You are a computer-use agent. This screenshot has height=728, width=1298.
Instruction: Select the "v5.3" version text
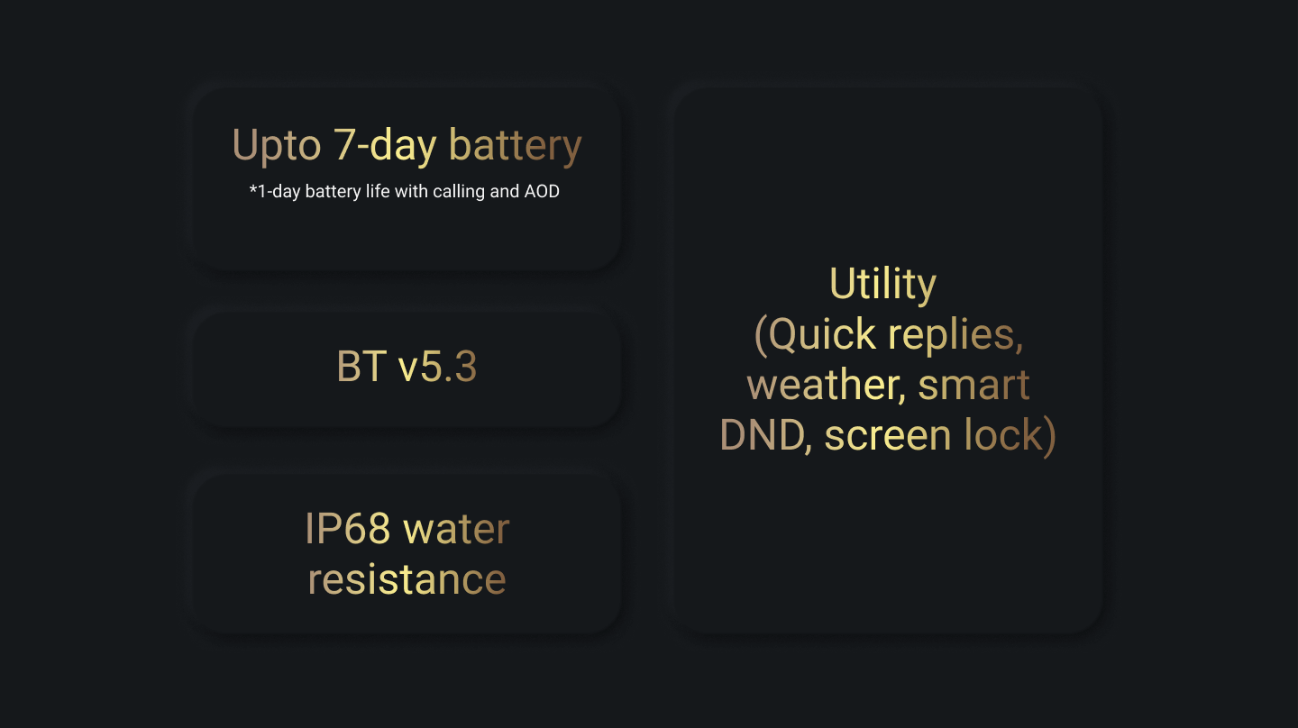[437, 367]
